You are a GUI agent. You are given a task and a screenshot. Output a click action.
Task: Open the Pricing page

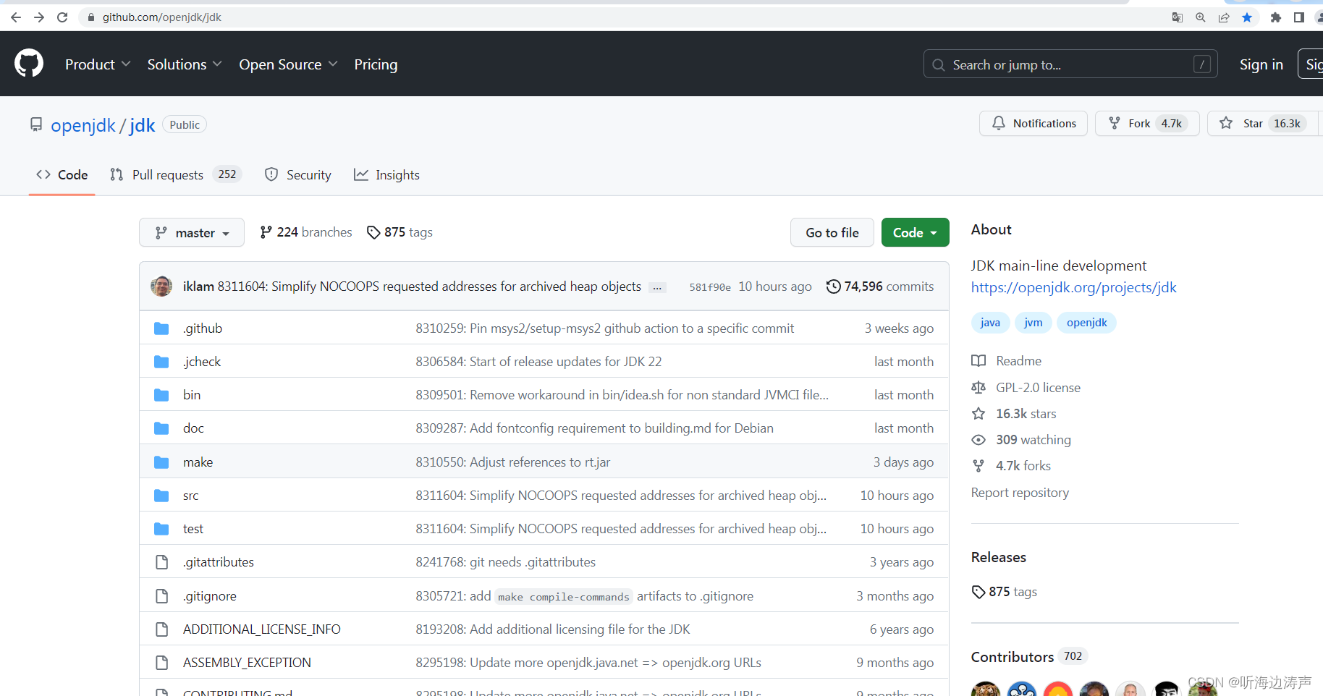click(x=376, y=64)
